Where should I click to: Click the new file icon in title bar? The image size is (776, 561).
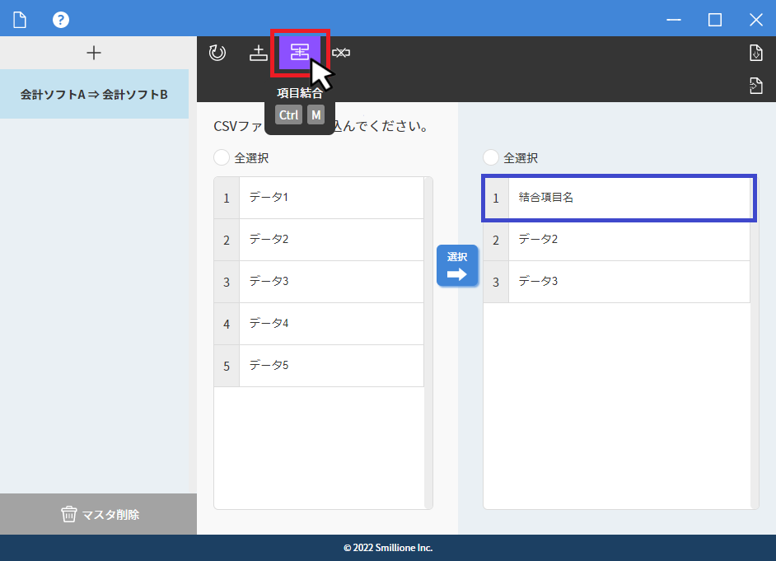tap(20, 20)
